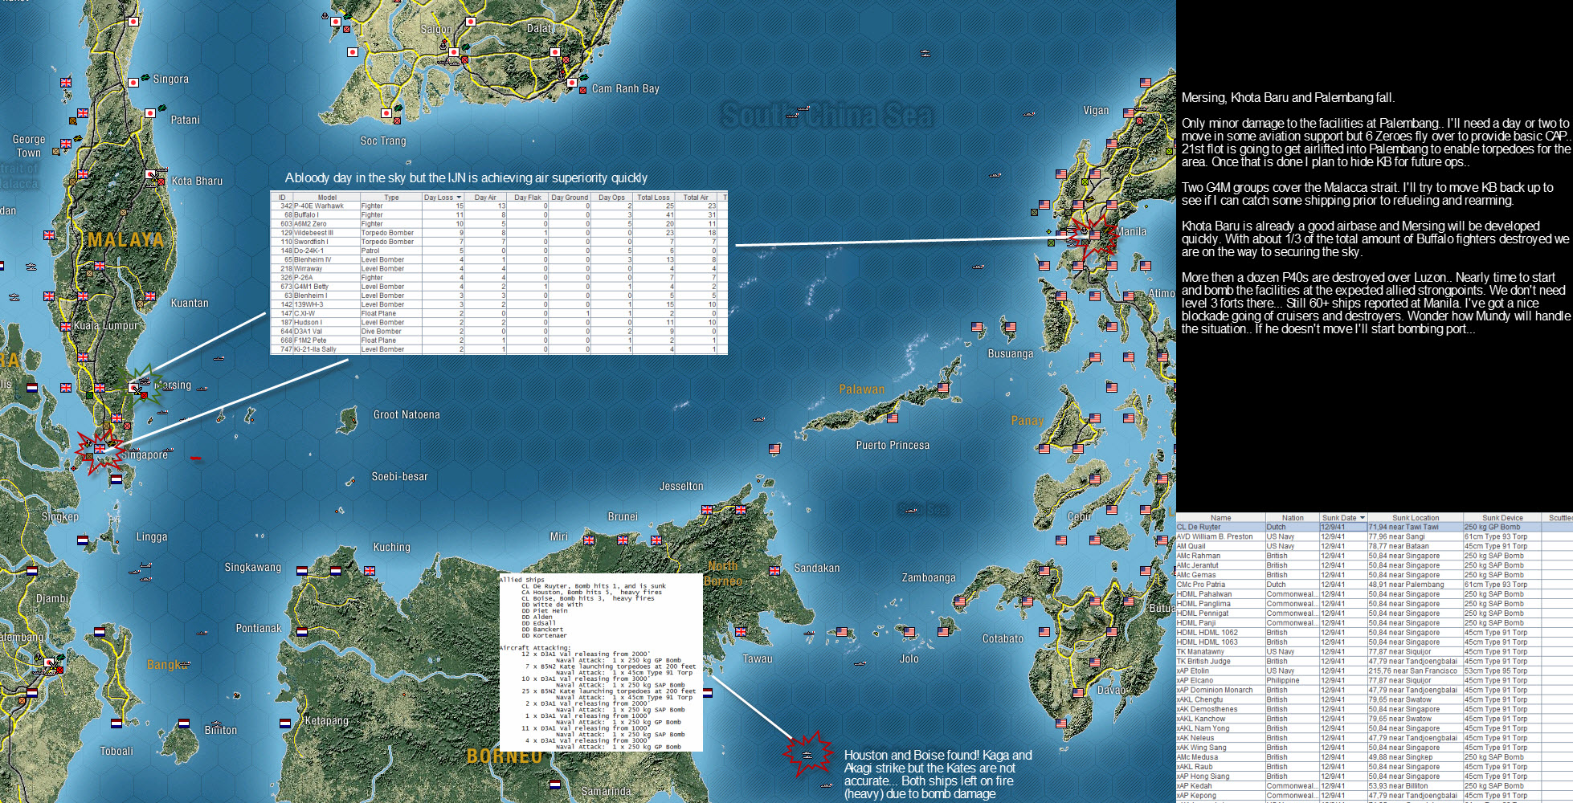
Task: Select 'CL Boise, Bomb hits 3' report line
Action: pyautogui.click(x=588, y=598)
